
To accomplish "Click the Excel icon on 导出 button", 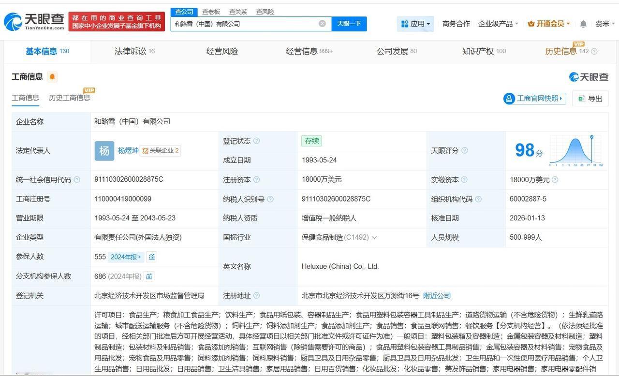I will [582, 99].
